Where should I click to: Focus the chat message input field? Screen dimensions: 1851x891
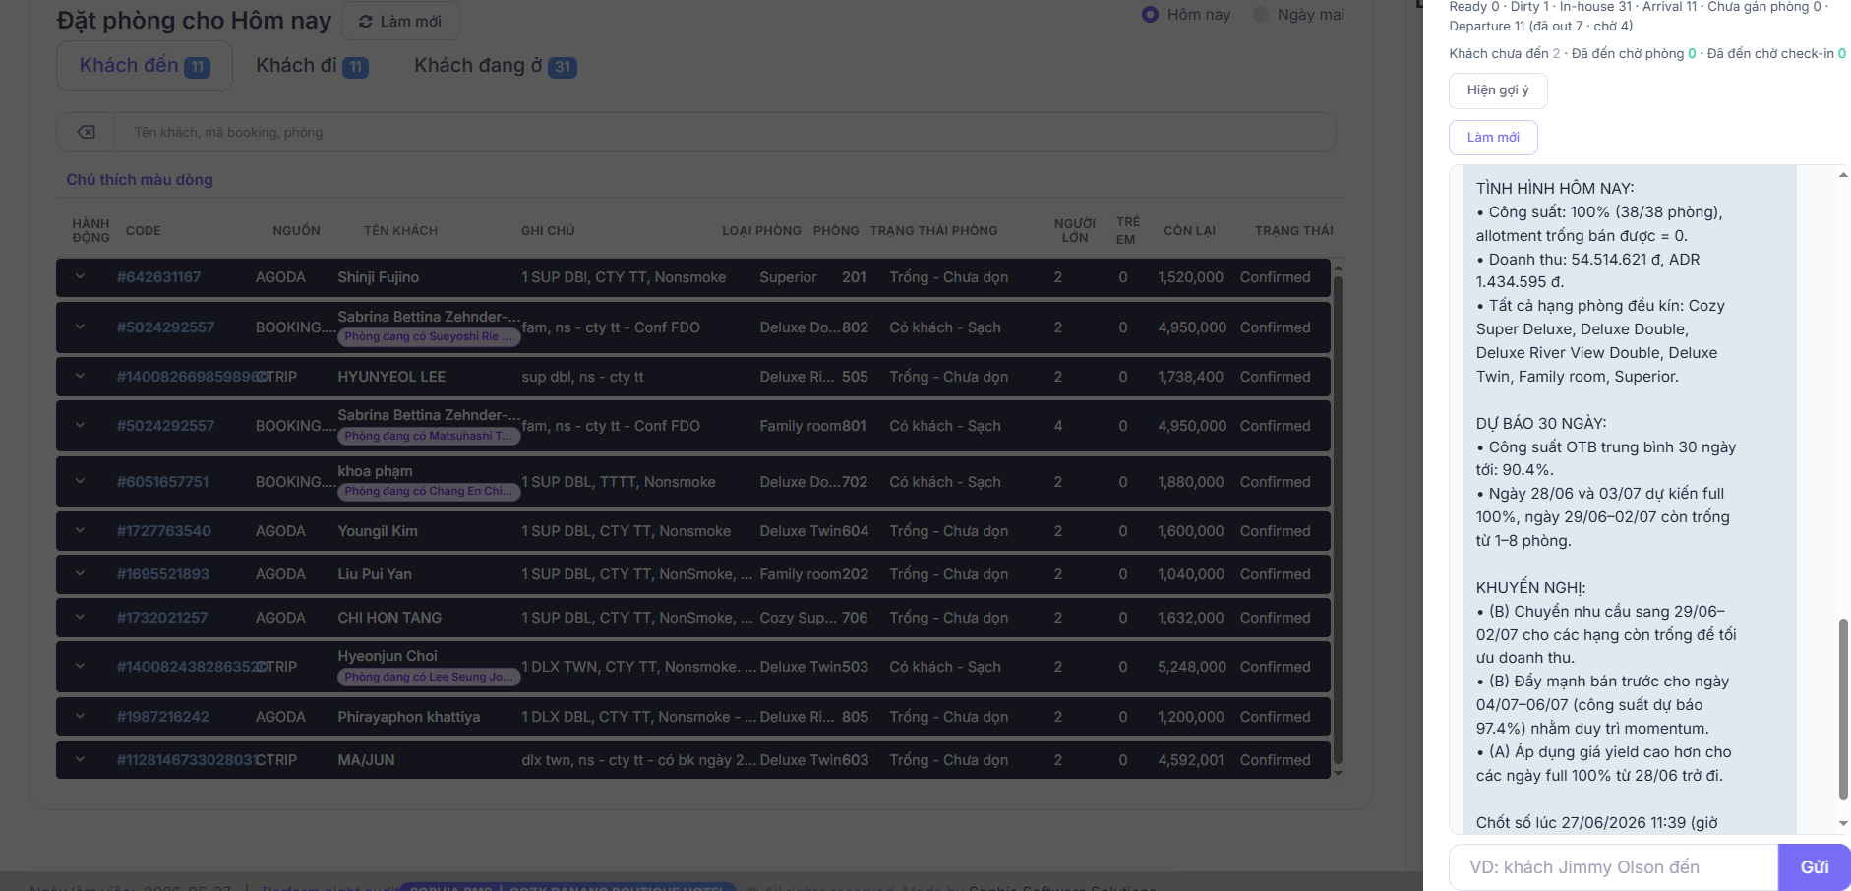1613,867
